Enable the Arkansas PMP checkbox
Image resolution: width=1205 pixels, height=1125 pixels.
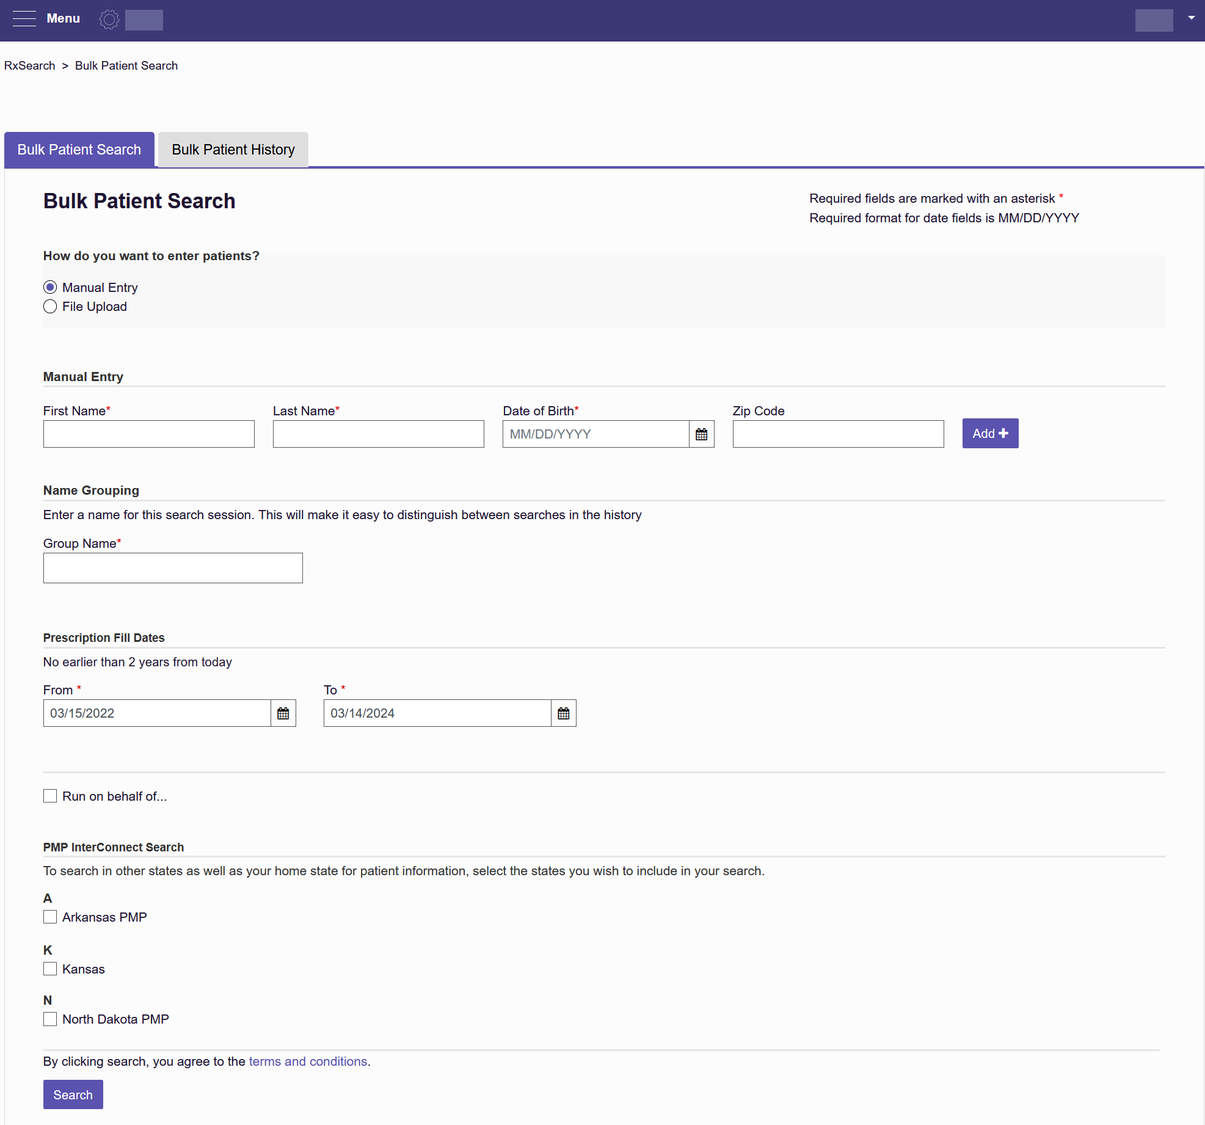tap(50, 917)
